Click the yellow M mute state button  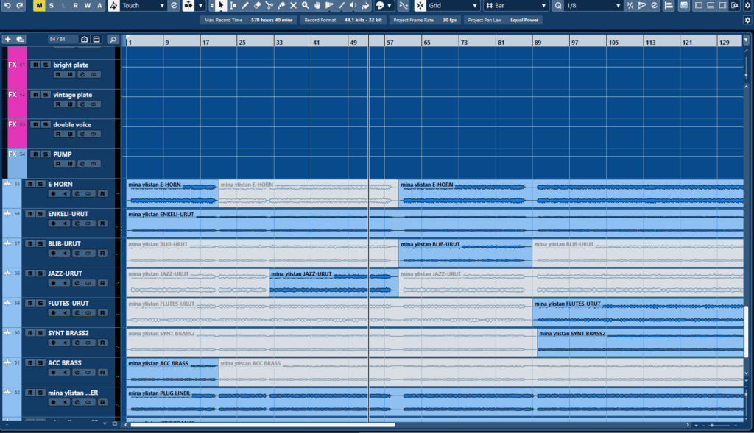(x=39, y=6)
